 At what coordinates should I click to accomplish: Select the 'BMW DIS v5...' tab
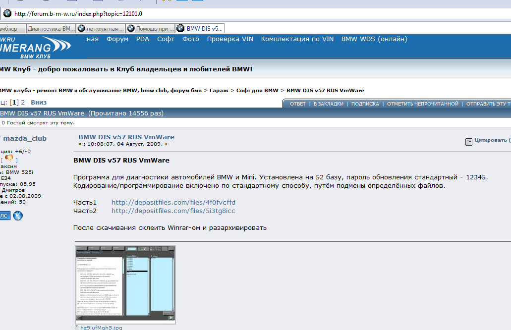point(200,29)
